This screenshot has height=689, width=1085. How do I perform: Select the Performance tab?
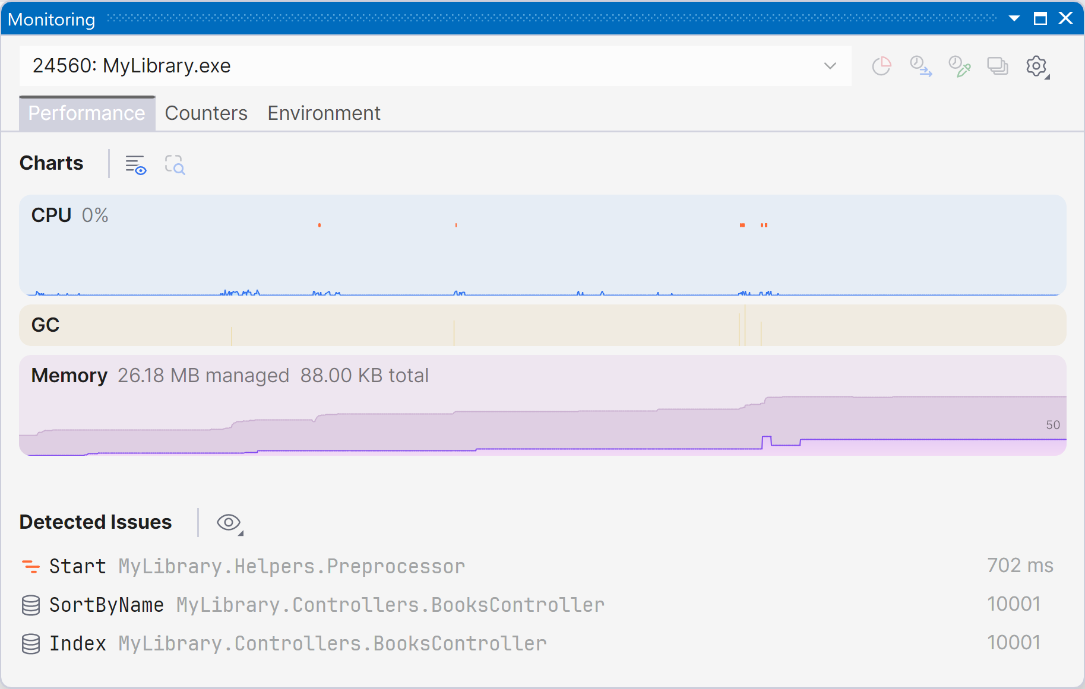pos(87,113)
